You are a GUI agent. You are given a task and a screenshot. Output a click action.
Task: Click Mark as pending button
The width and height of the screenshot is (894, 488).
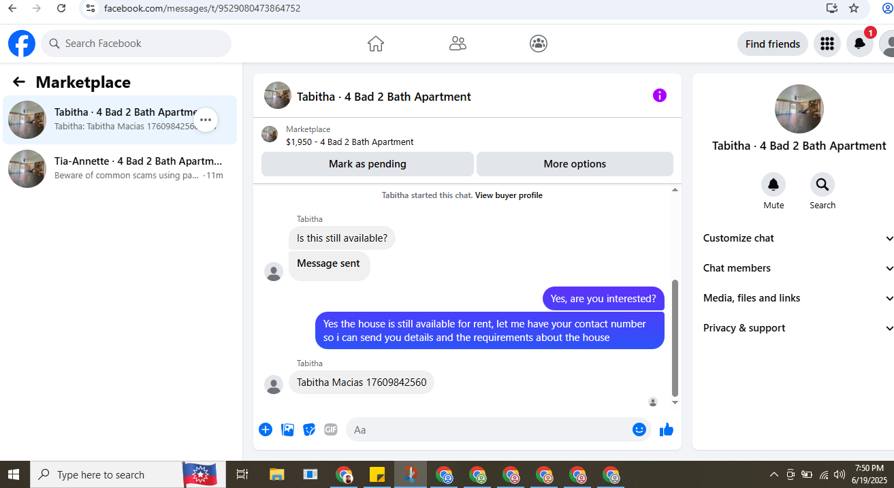(x=368, y=164)
